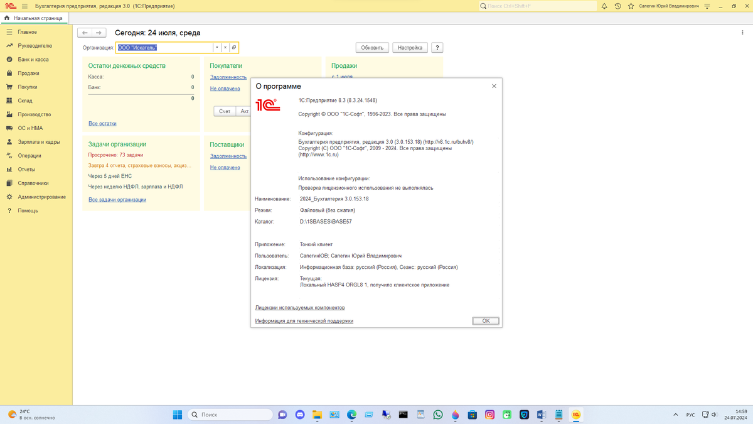The height and width of the screenshot is (424, 753).
Task: Select Производство in the sidebar
Action: click(x=36, y=114)
